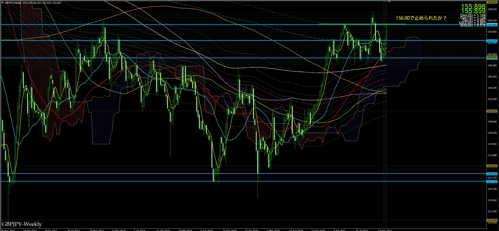499x231 pixels.
Task: Click the 123.660 price scale label
Action: coord(492,200)
